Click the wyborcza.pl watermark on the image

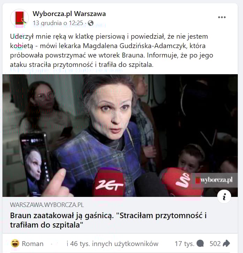tap(214, 180)
